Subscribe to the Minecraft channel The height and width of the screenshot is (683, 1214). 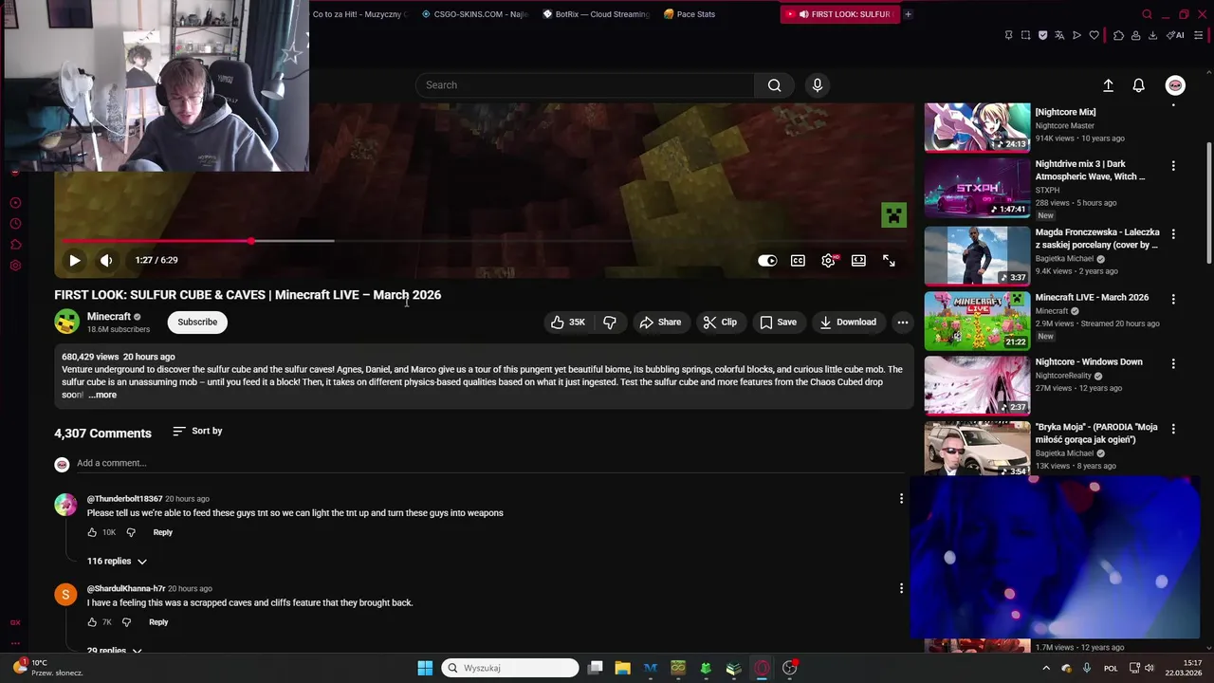point(197,322)
